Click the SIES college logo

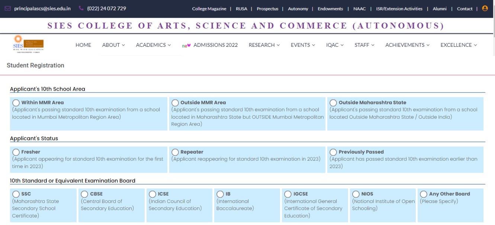pyautogui.click(x=28, y=45)
